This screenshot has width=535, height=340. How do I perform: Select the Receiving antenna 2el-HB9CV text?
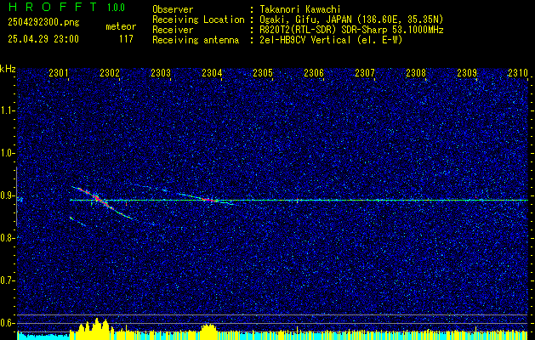click(331, 40)
